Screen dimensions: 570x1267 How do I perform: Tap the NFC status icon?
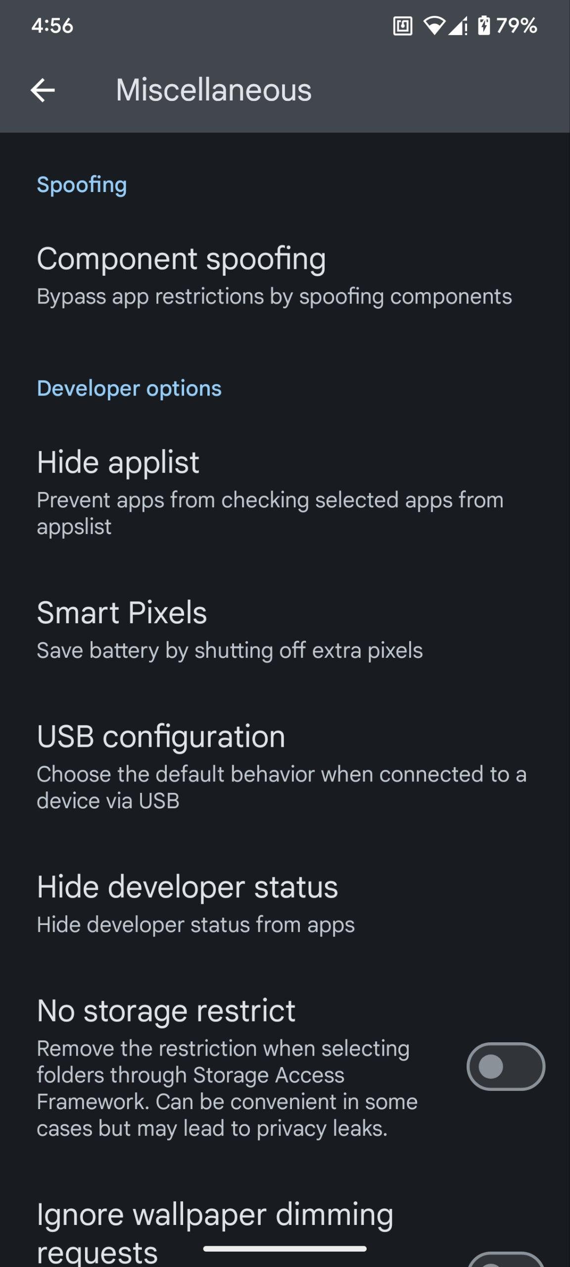pyautogui.click(x=402, y=26)
